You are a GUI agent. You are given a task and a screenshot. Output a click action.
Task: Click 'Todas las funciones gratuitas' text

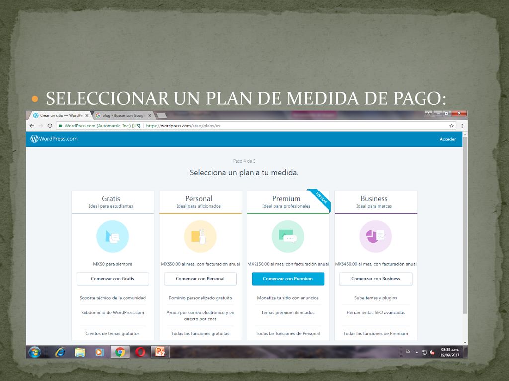(x=200, y=333)
